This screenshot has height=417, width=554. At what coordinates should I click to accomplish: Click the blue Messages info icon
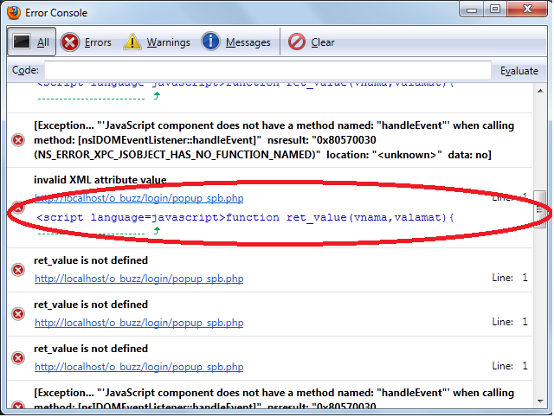210,42
